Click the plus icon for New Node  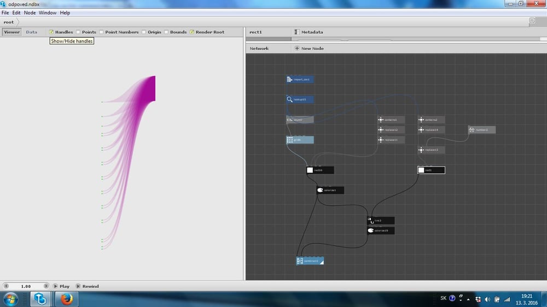(297, 49)
